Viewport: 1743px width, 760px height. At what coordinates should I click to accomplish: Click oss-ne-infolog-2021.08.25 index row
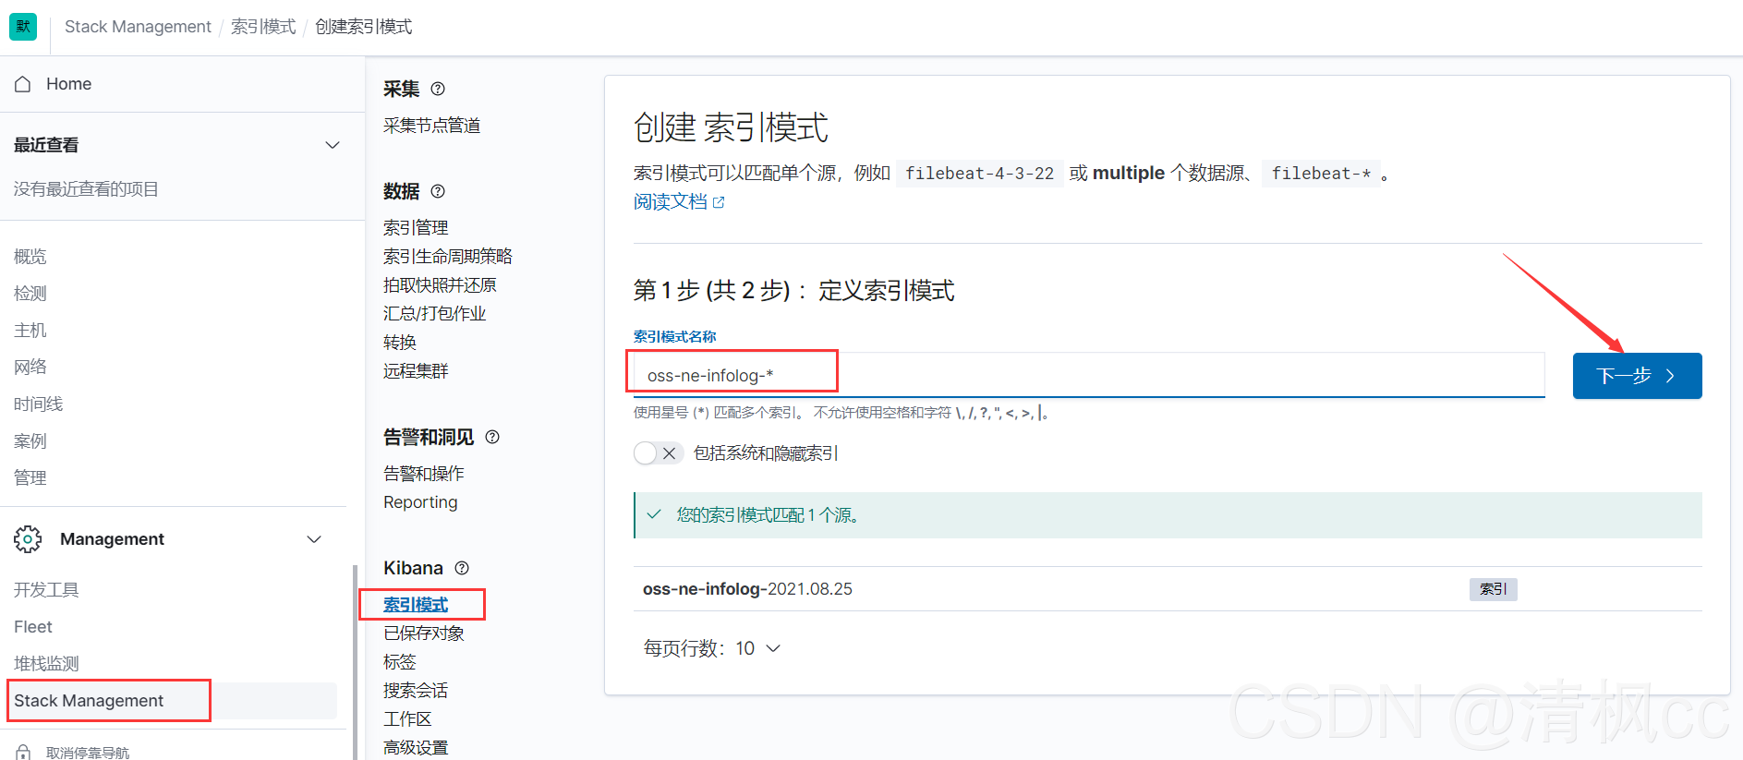[1168, 589]
